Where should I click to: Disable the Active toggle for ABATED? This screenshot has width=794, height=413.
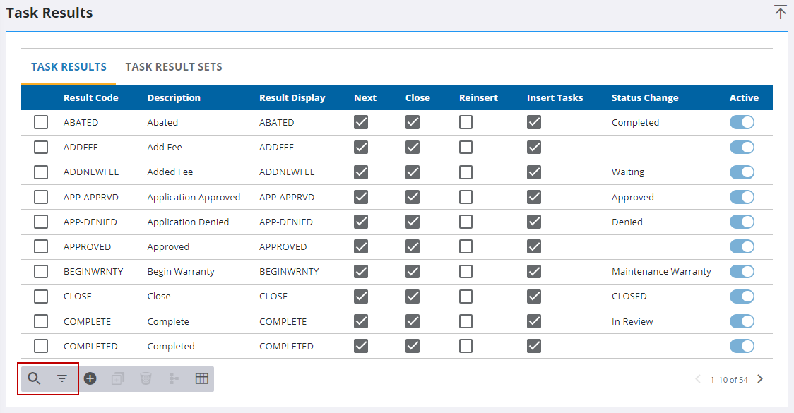[x=742, y=122]
